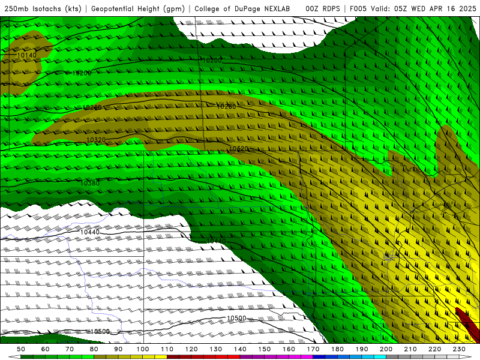Click the 50 label on the color scale
The height and width of the screenshot is (360, 480).
(x=21, y=349)
